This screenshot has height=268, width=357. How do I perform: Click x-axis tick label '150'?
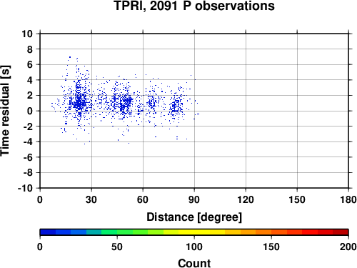297,199
